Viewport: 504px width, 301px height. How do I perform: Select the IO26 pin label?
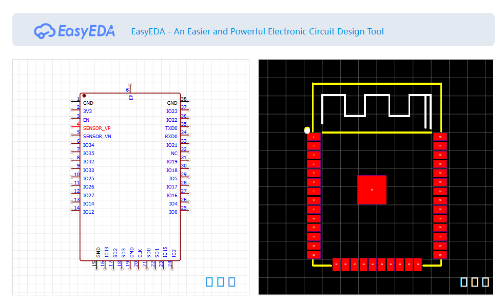pos(89,187)
